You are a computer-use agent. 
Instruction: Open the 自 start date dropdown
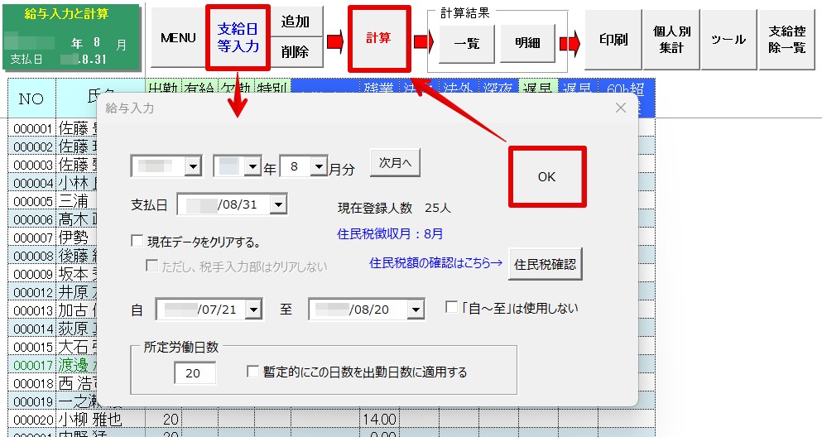pyautogui.click(x=254, y=310)
